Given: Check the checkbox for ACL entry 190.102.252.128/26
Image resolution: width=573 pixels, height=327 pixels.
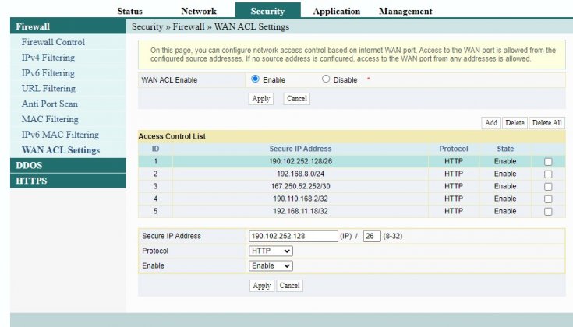Looking at the screenshot, I should (548, 161).
